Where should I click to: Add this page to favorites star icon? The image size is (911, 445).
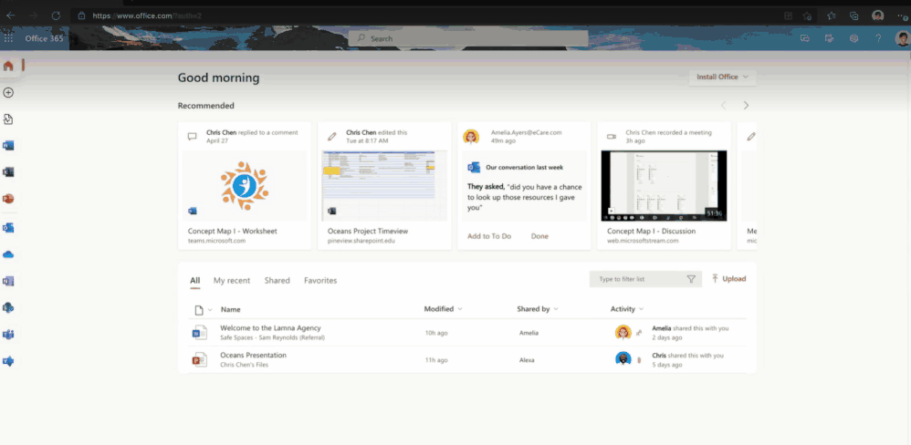[807, 16]
